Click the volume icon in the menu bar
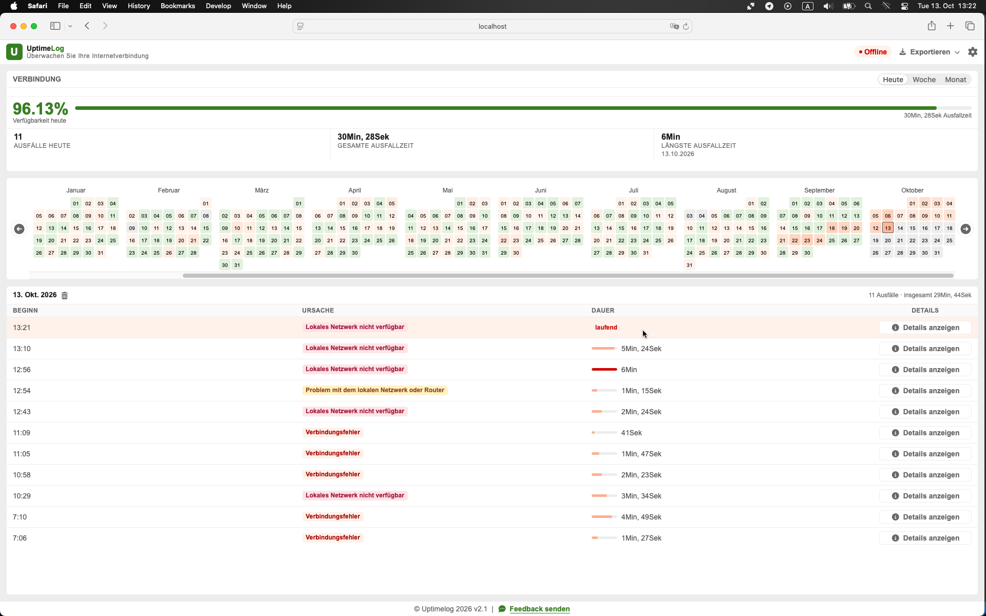986x616 pixels. pyautogui.click(x=828, y=6)
